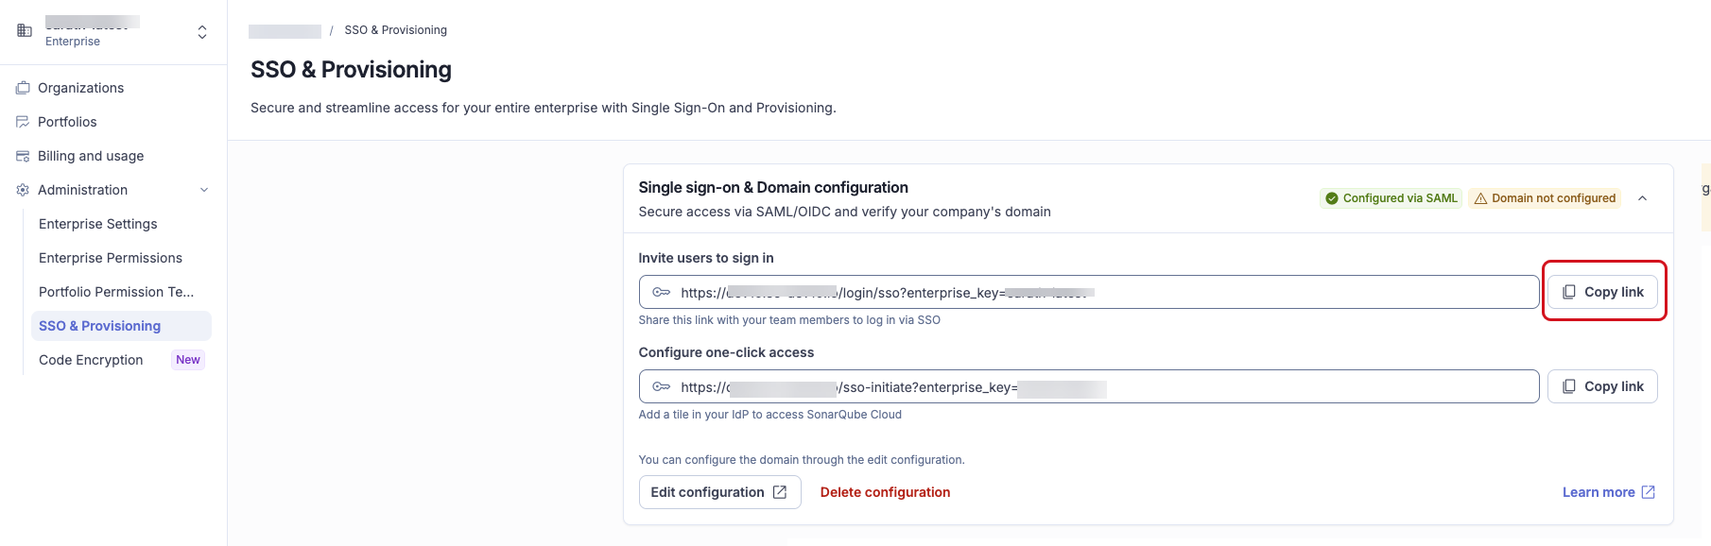Click the key icon in the sso-initiate field

662,386
